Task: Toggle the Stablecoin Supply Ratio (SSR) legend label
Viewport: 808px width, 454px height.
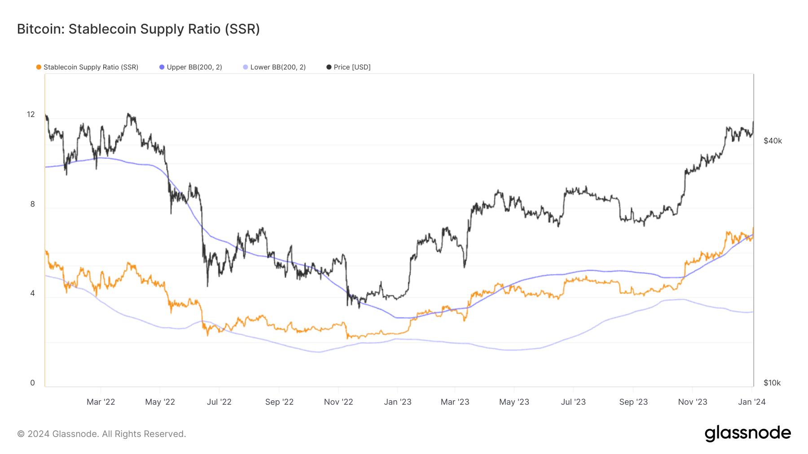Action: 91,67
